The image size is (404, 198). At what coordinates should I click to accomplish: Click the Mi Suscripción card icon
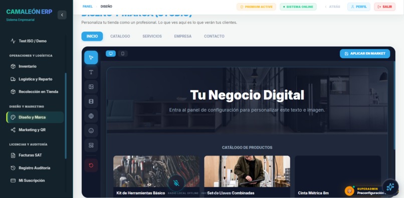(13, 180)
